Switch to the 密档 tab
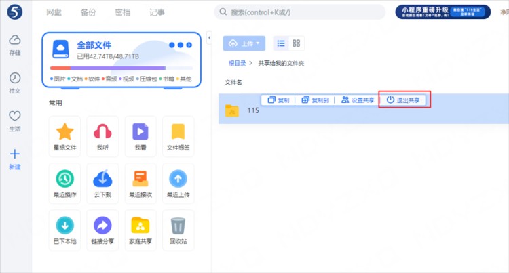Image resolution: width=509 pixels, height=273 pixels. (123, 12)
